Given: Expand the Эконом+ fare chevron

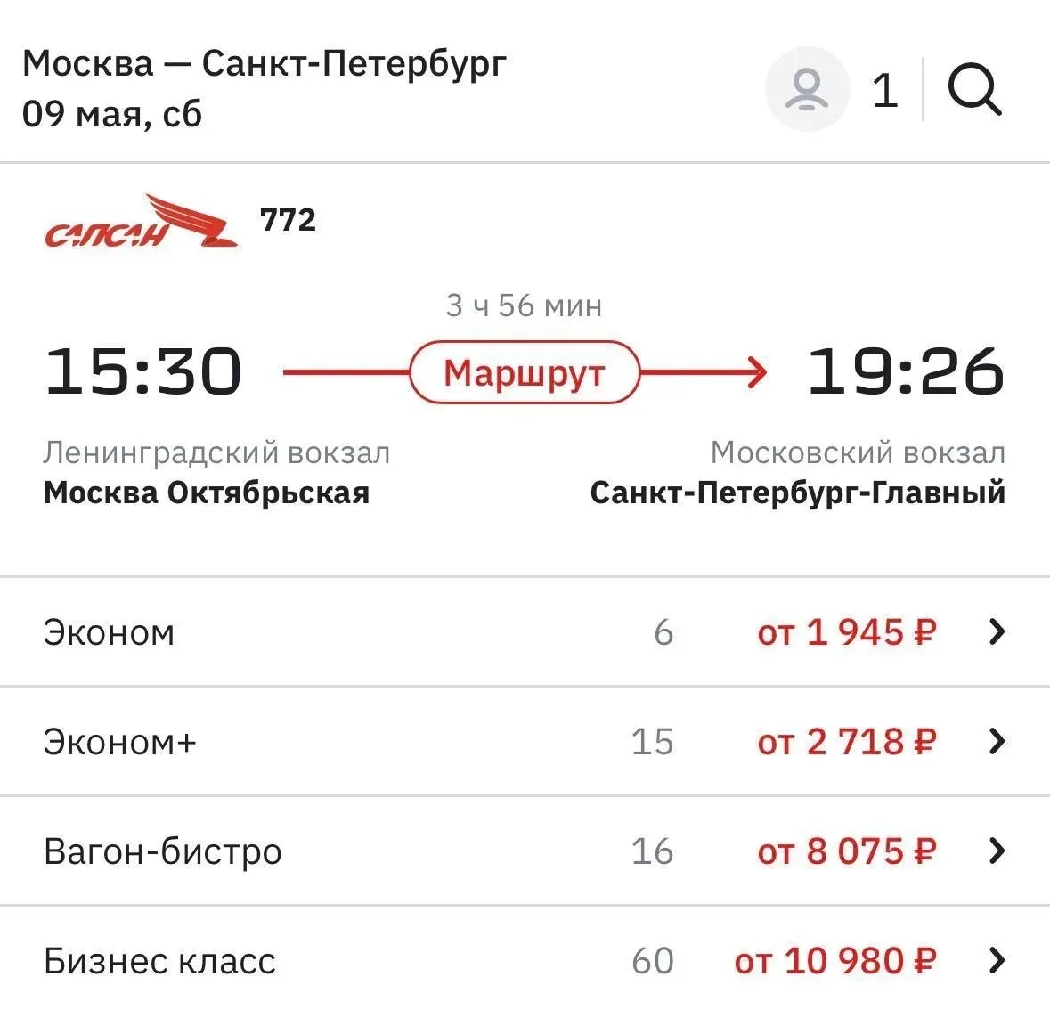Looking at the screenshot, I should [997, 741].
